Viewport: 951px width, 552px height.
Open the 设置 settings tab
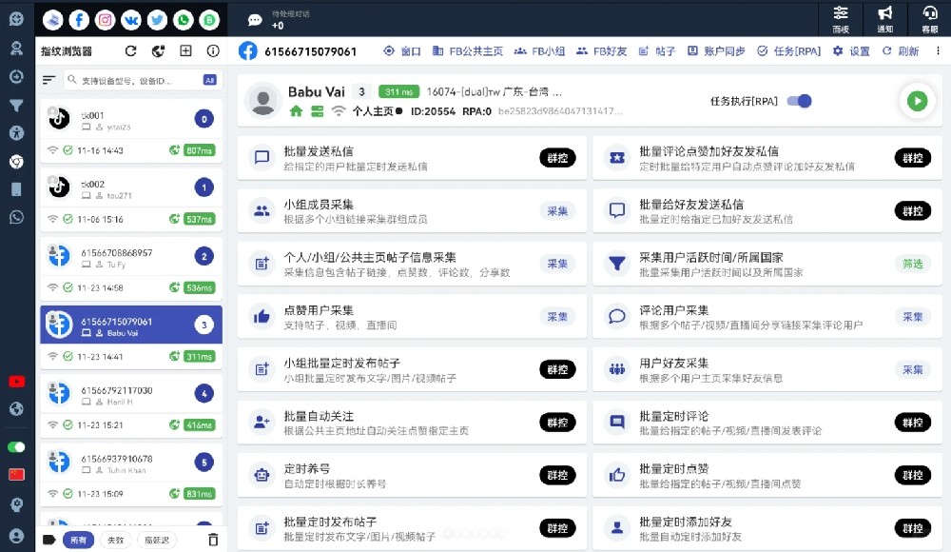(x=851, y=51)
